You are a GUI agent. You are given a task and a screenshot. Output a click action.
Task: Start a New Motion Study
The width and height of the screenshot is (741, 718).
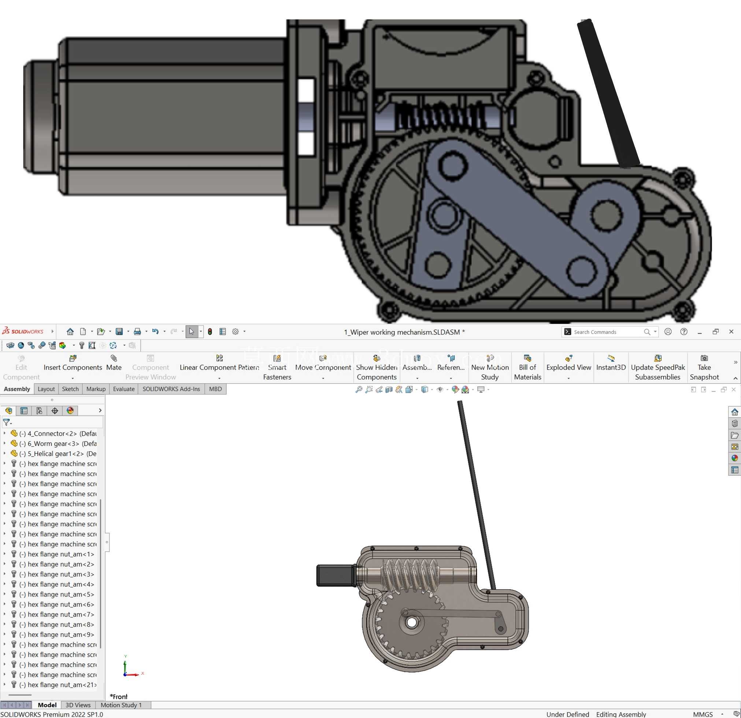coord(490,367)
